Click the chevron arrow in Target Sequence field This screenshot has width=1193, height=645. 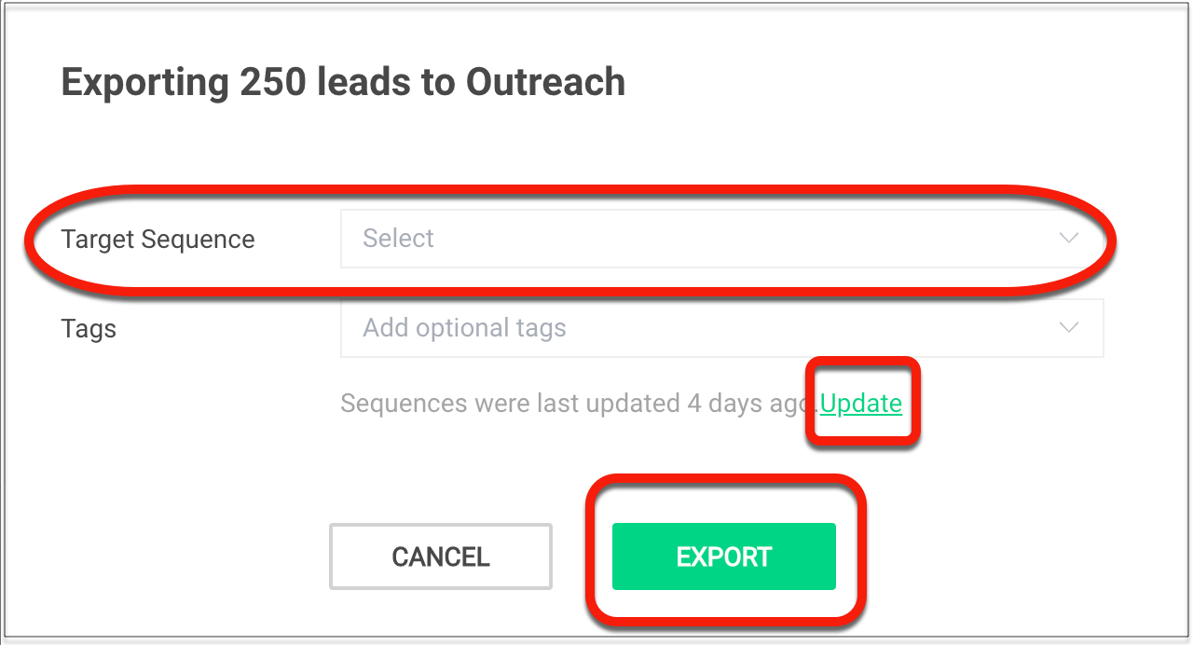point(1069,239)
